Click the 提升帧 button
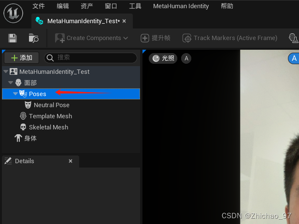Screen dimensions: 299x224 [x=156, y=38]
